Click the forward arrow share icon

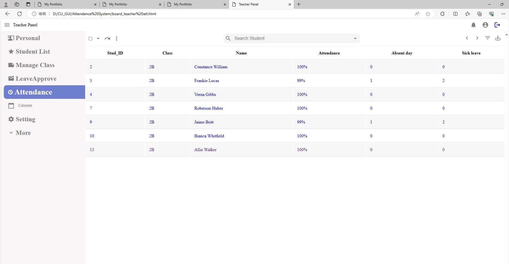click(107, 38)
